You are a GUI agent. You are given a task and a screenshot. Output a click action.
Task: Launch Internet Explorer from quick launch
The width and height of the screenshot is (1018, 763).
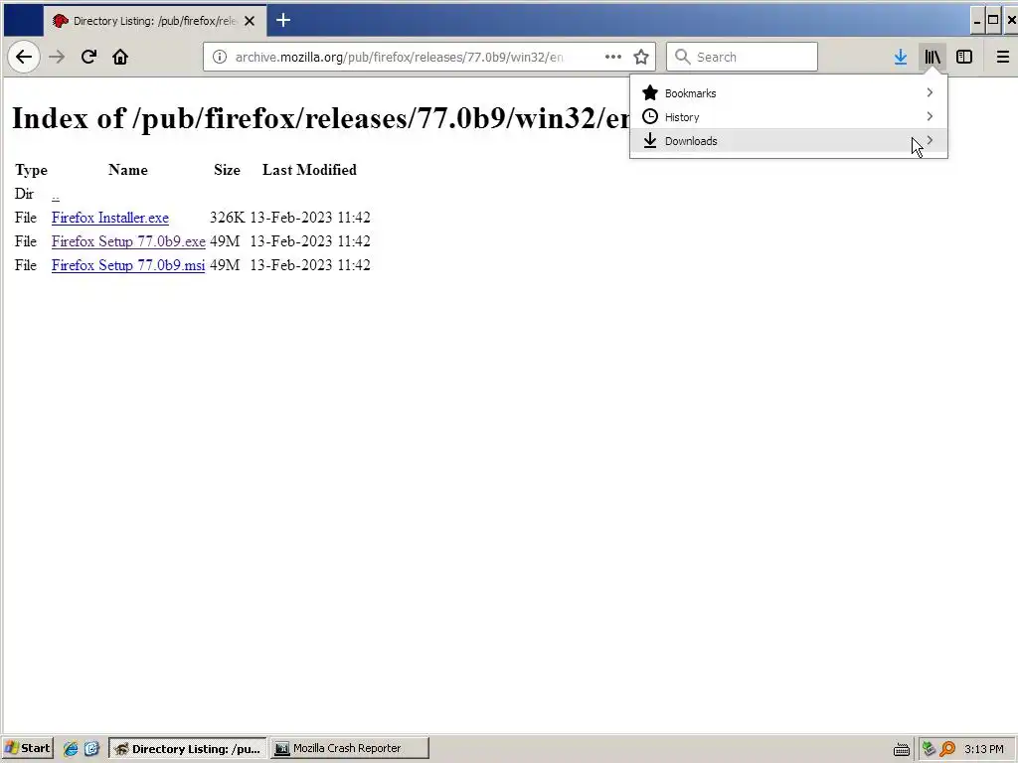coord(71,749)
